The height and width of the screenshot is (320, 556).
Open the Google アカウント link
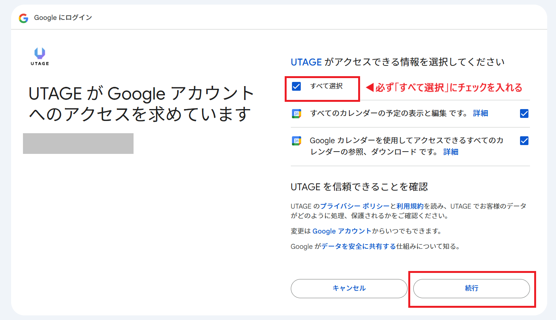click(342, 231)
